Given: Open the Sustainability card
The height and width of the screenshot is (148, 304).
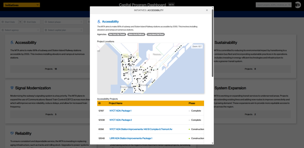Looking at the screenshot, I should (x=255, y=56).
